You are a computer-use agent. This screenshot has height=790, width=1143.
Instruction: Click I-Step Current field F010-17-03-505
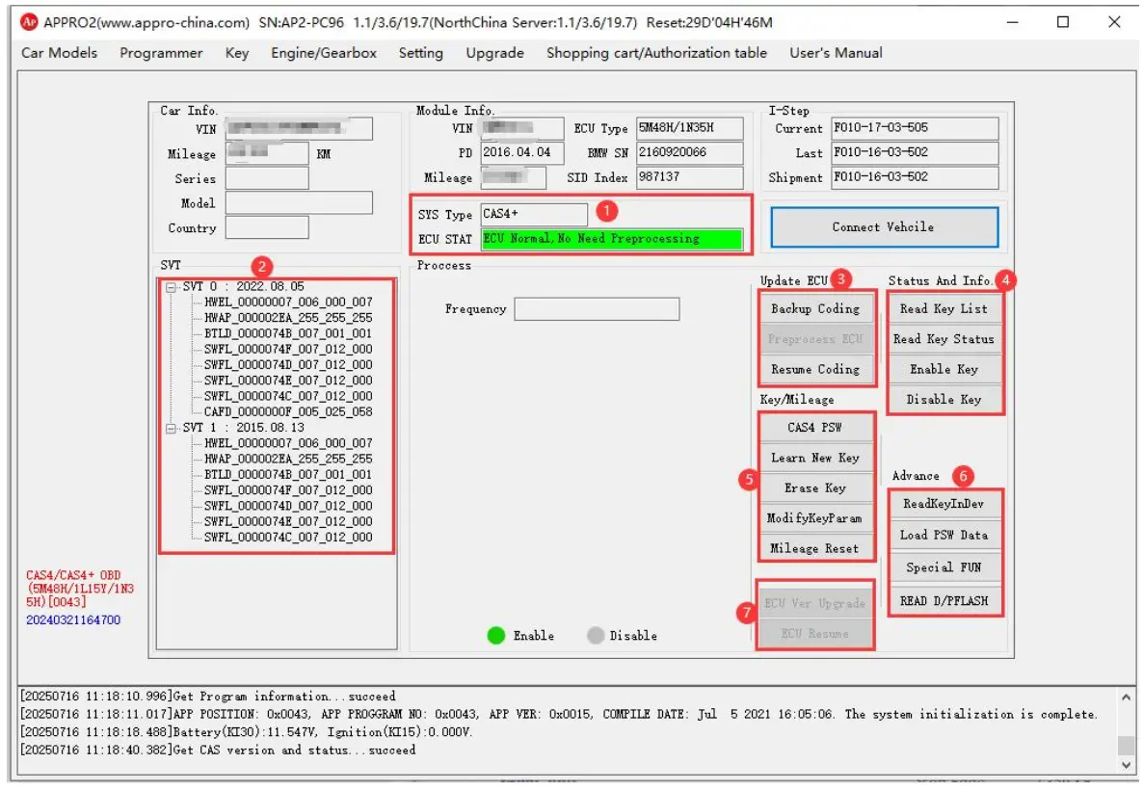coord(915,128)
